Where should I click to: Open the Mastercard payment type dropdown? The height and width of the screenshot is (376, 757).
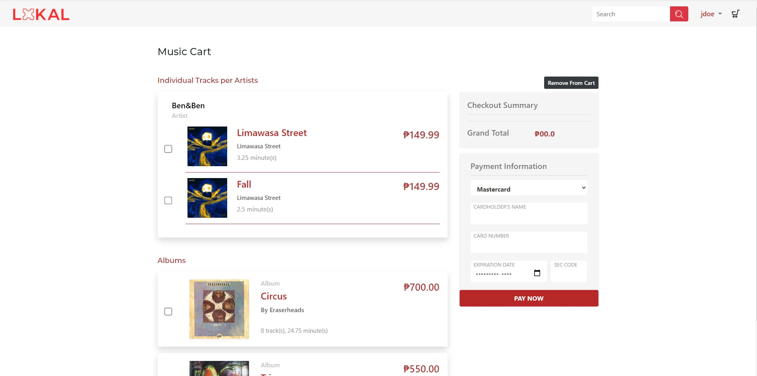(x=529, y=188)
